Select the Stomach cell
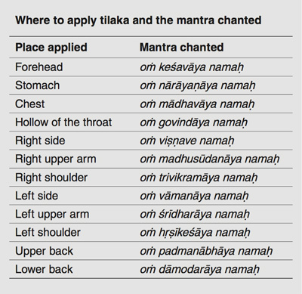Viewport: 302px width, 294px height. (37, 85)
